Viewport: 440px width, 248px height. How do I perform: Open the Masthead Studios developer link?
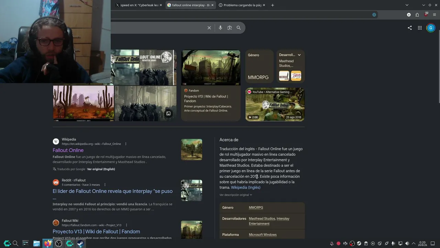click(x=262, y=219)
